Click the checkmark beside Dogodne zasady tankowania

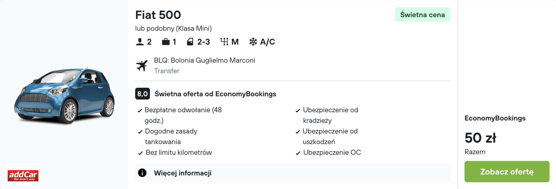coord(140,132)
